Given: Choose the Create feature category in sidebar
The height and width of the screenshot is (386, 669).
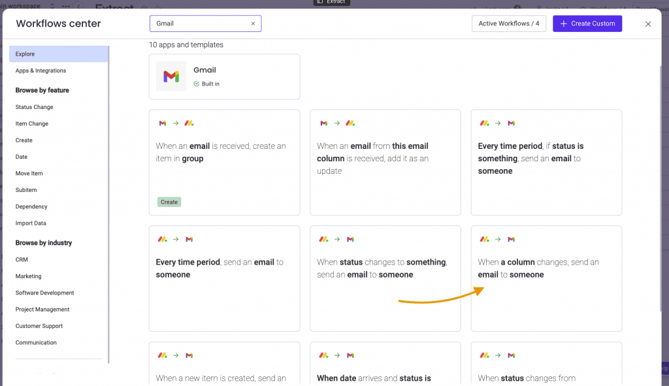Looking at the screenshot, I should point(24,140).
